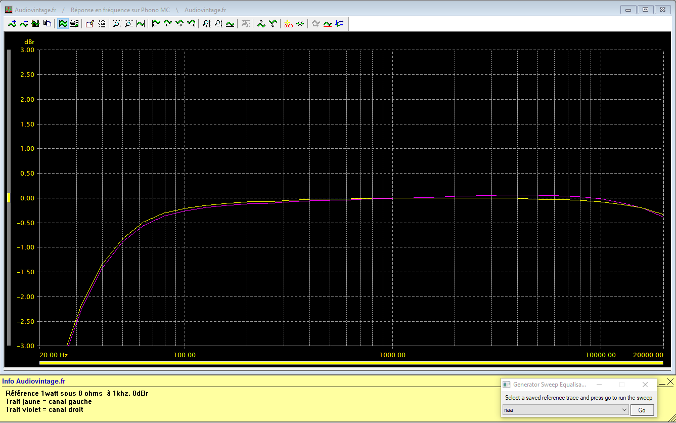Close the Info Audiovintage.fr panel
Viewport: 676px width, 423px height.
(670, 381)
